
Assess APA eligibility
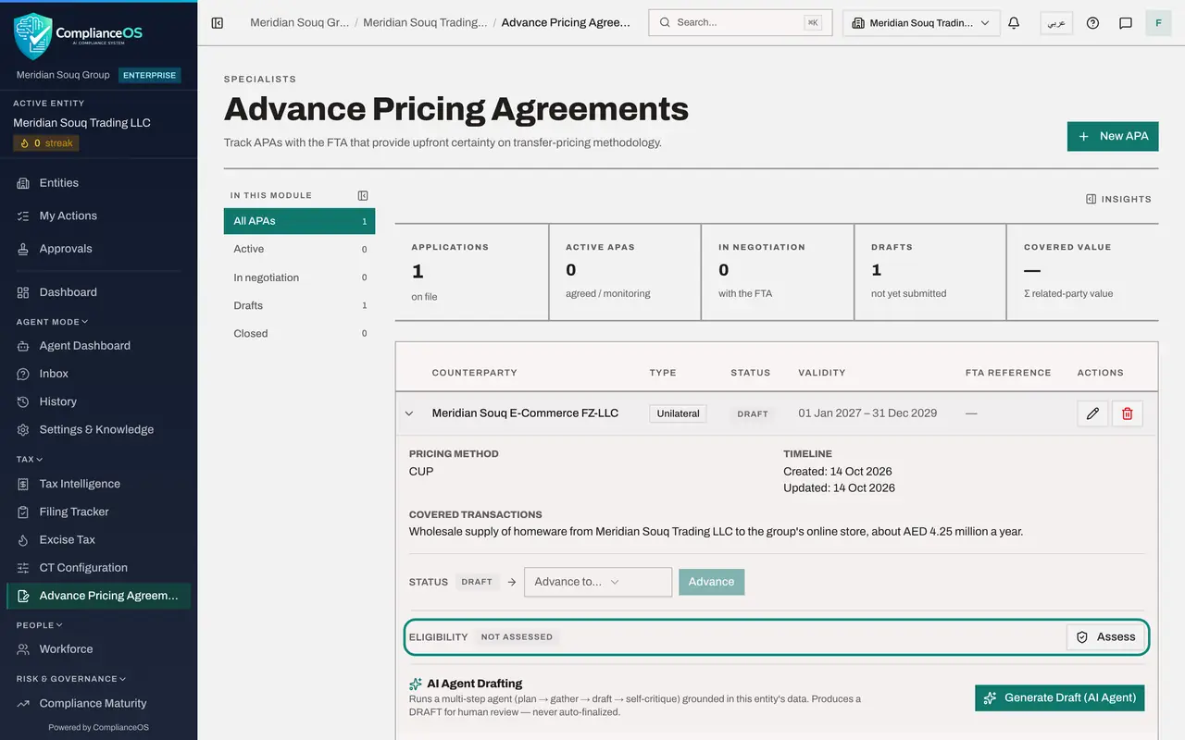coord(1105,637)
